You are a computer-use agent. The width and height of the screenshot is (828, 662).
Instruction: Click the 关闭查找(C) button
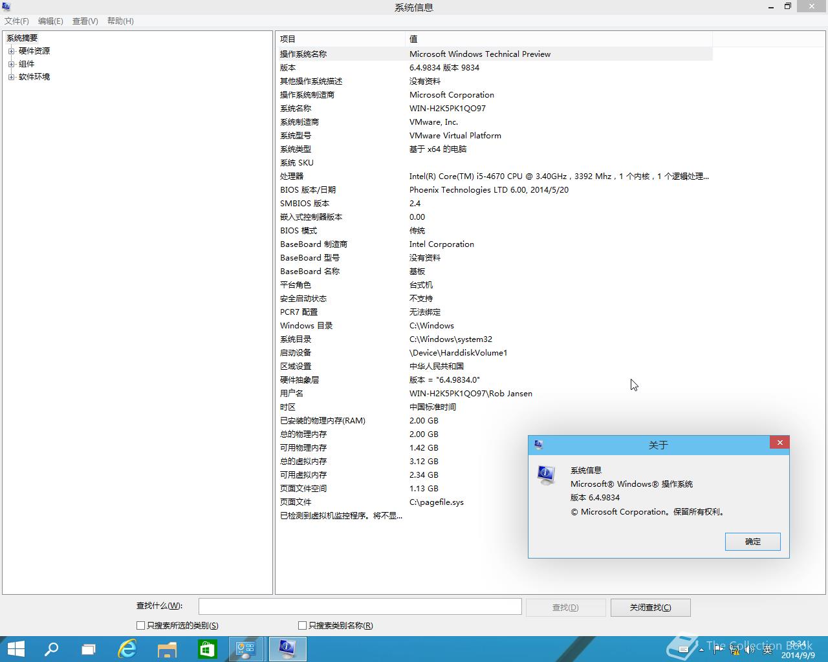point(651,608)
